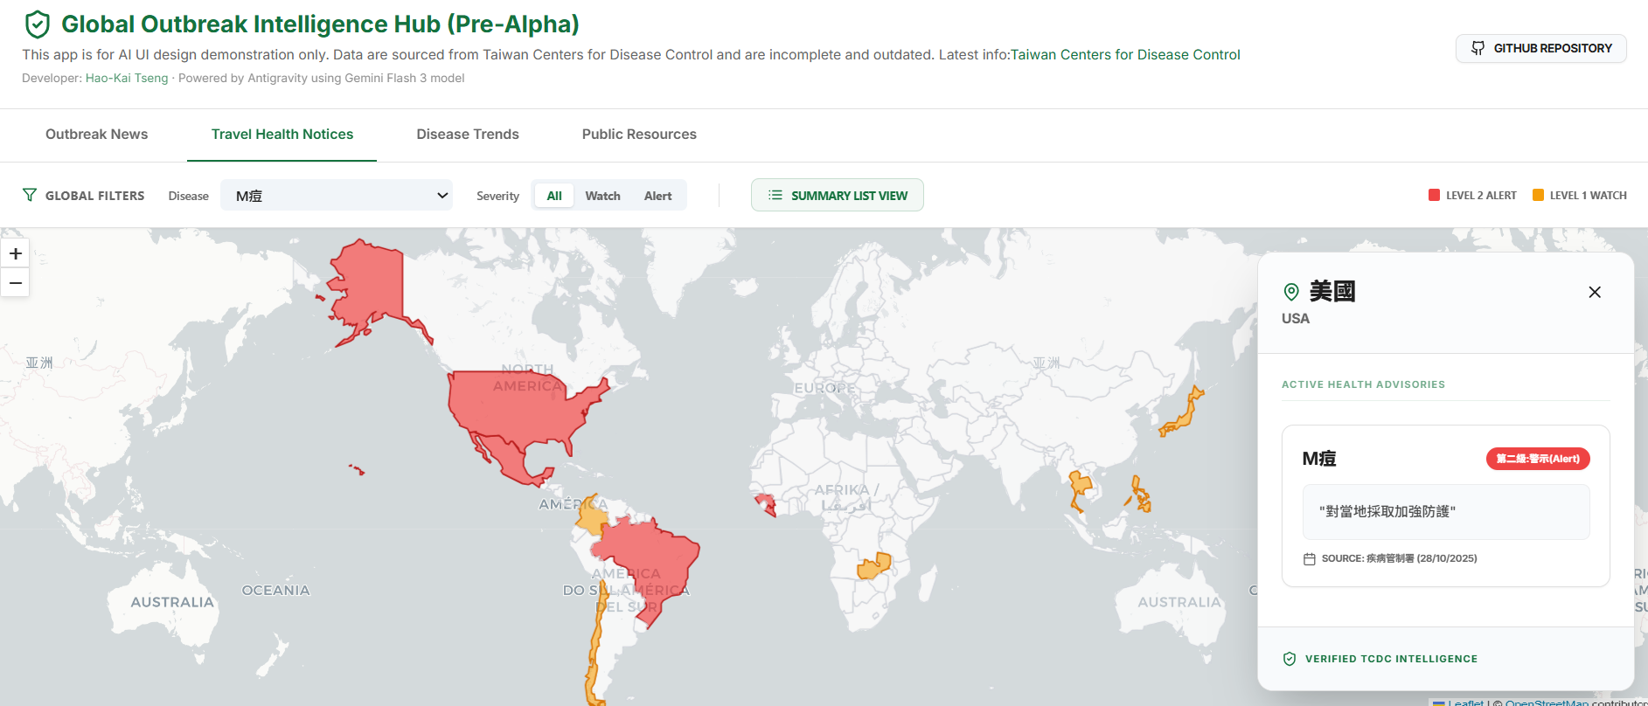Open the Summary List View

click(x=837, y=196)
